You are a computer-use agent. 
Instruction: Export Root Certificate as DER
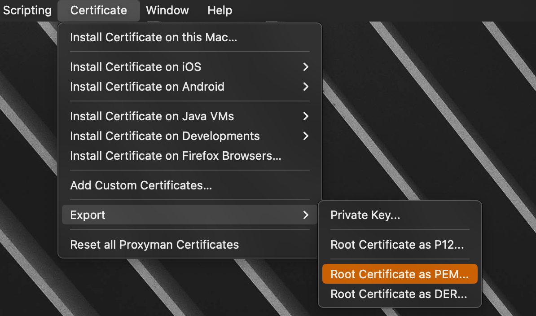pos(398,294)
